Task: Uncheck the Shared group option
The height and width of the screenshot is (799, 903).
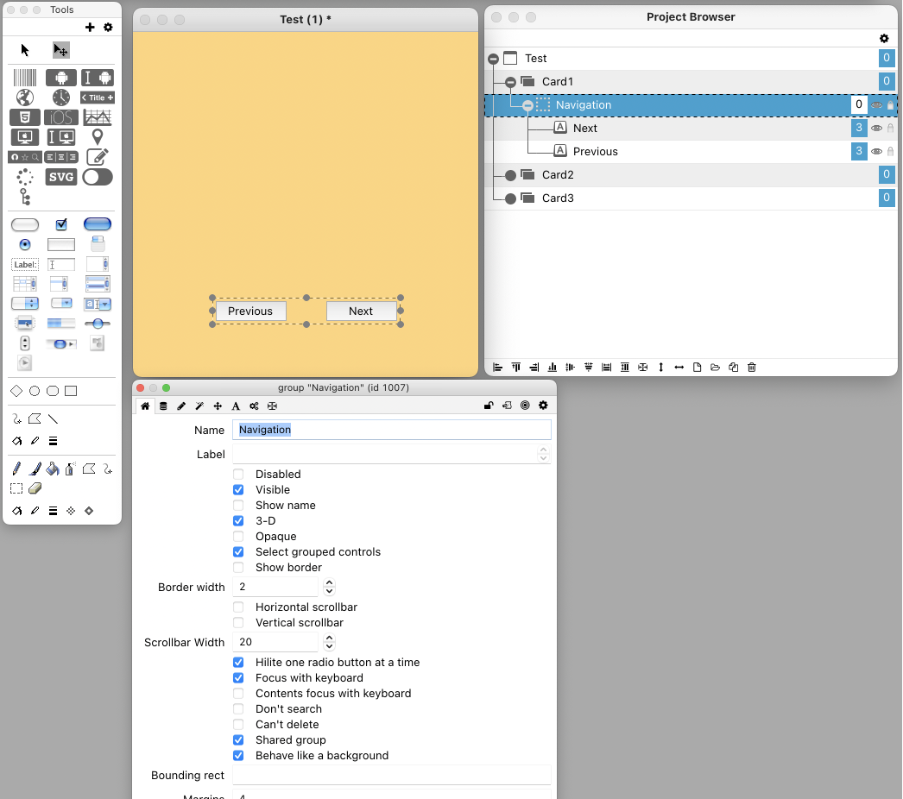Action: [238, 740]
